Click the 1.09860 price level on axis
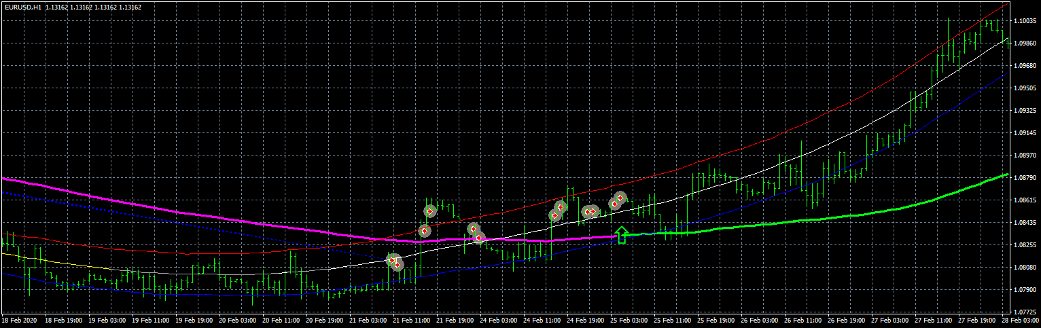This screenshot has width=1041, height=328. click(1025, 43)
